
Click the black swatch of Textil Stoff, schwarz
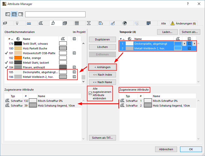[x=18, y=44]
